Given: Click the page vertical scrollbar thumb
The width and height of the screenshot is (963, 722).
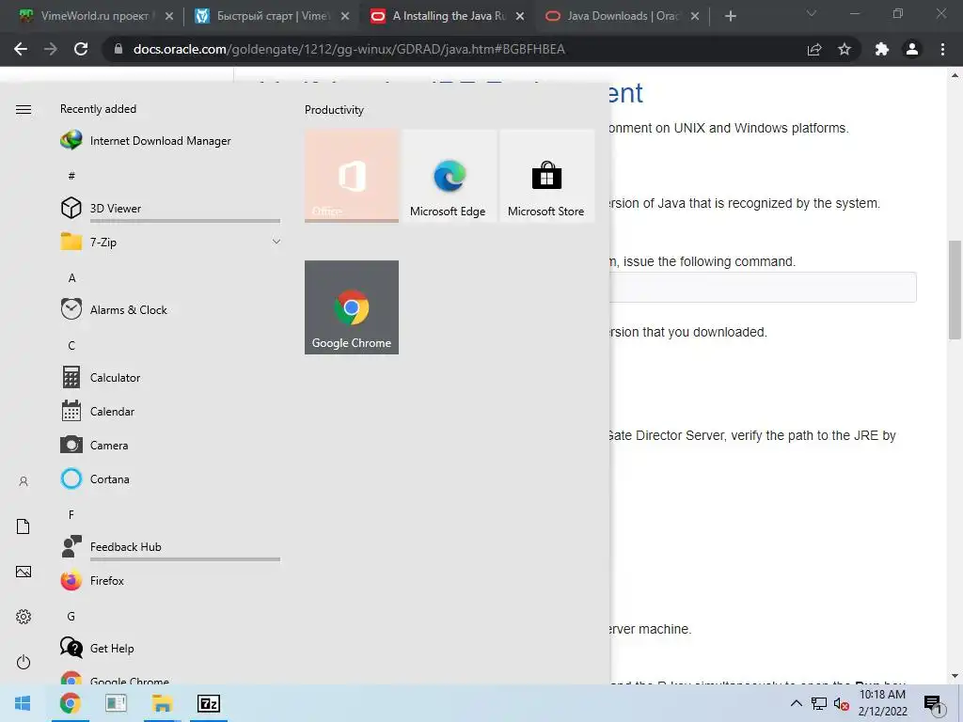Looking at the screenshot, I should click(x=955, y=290).
